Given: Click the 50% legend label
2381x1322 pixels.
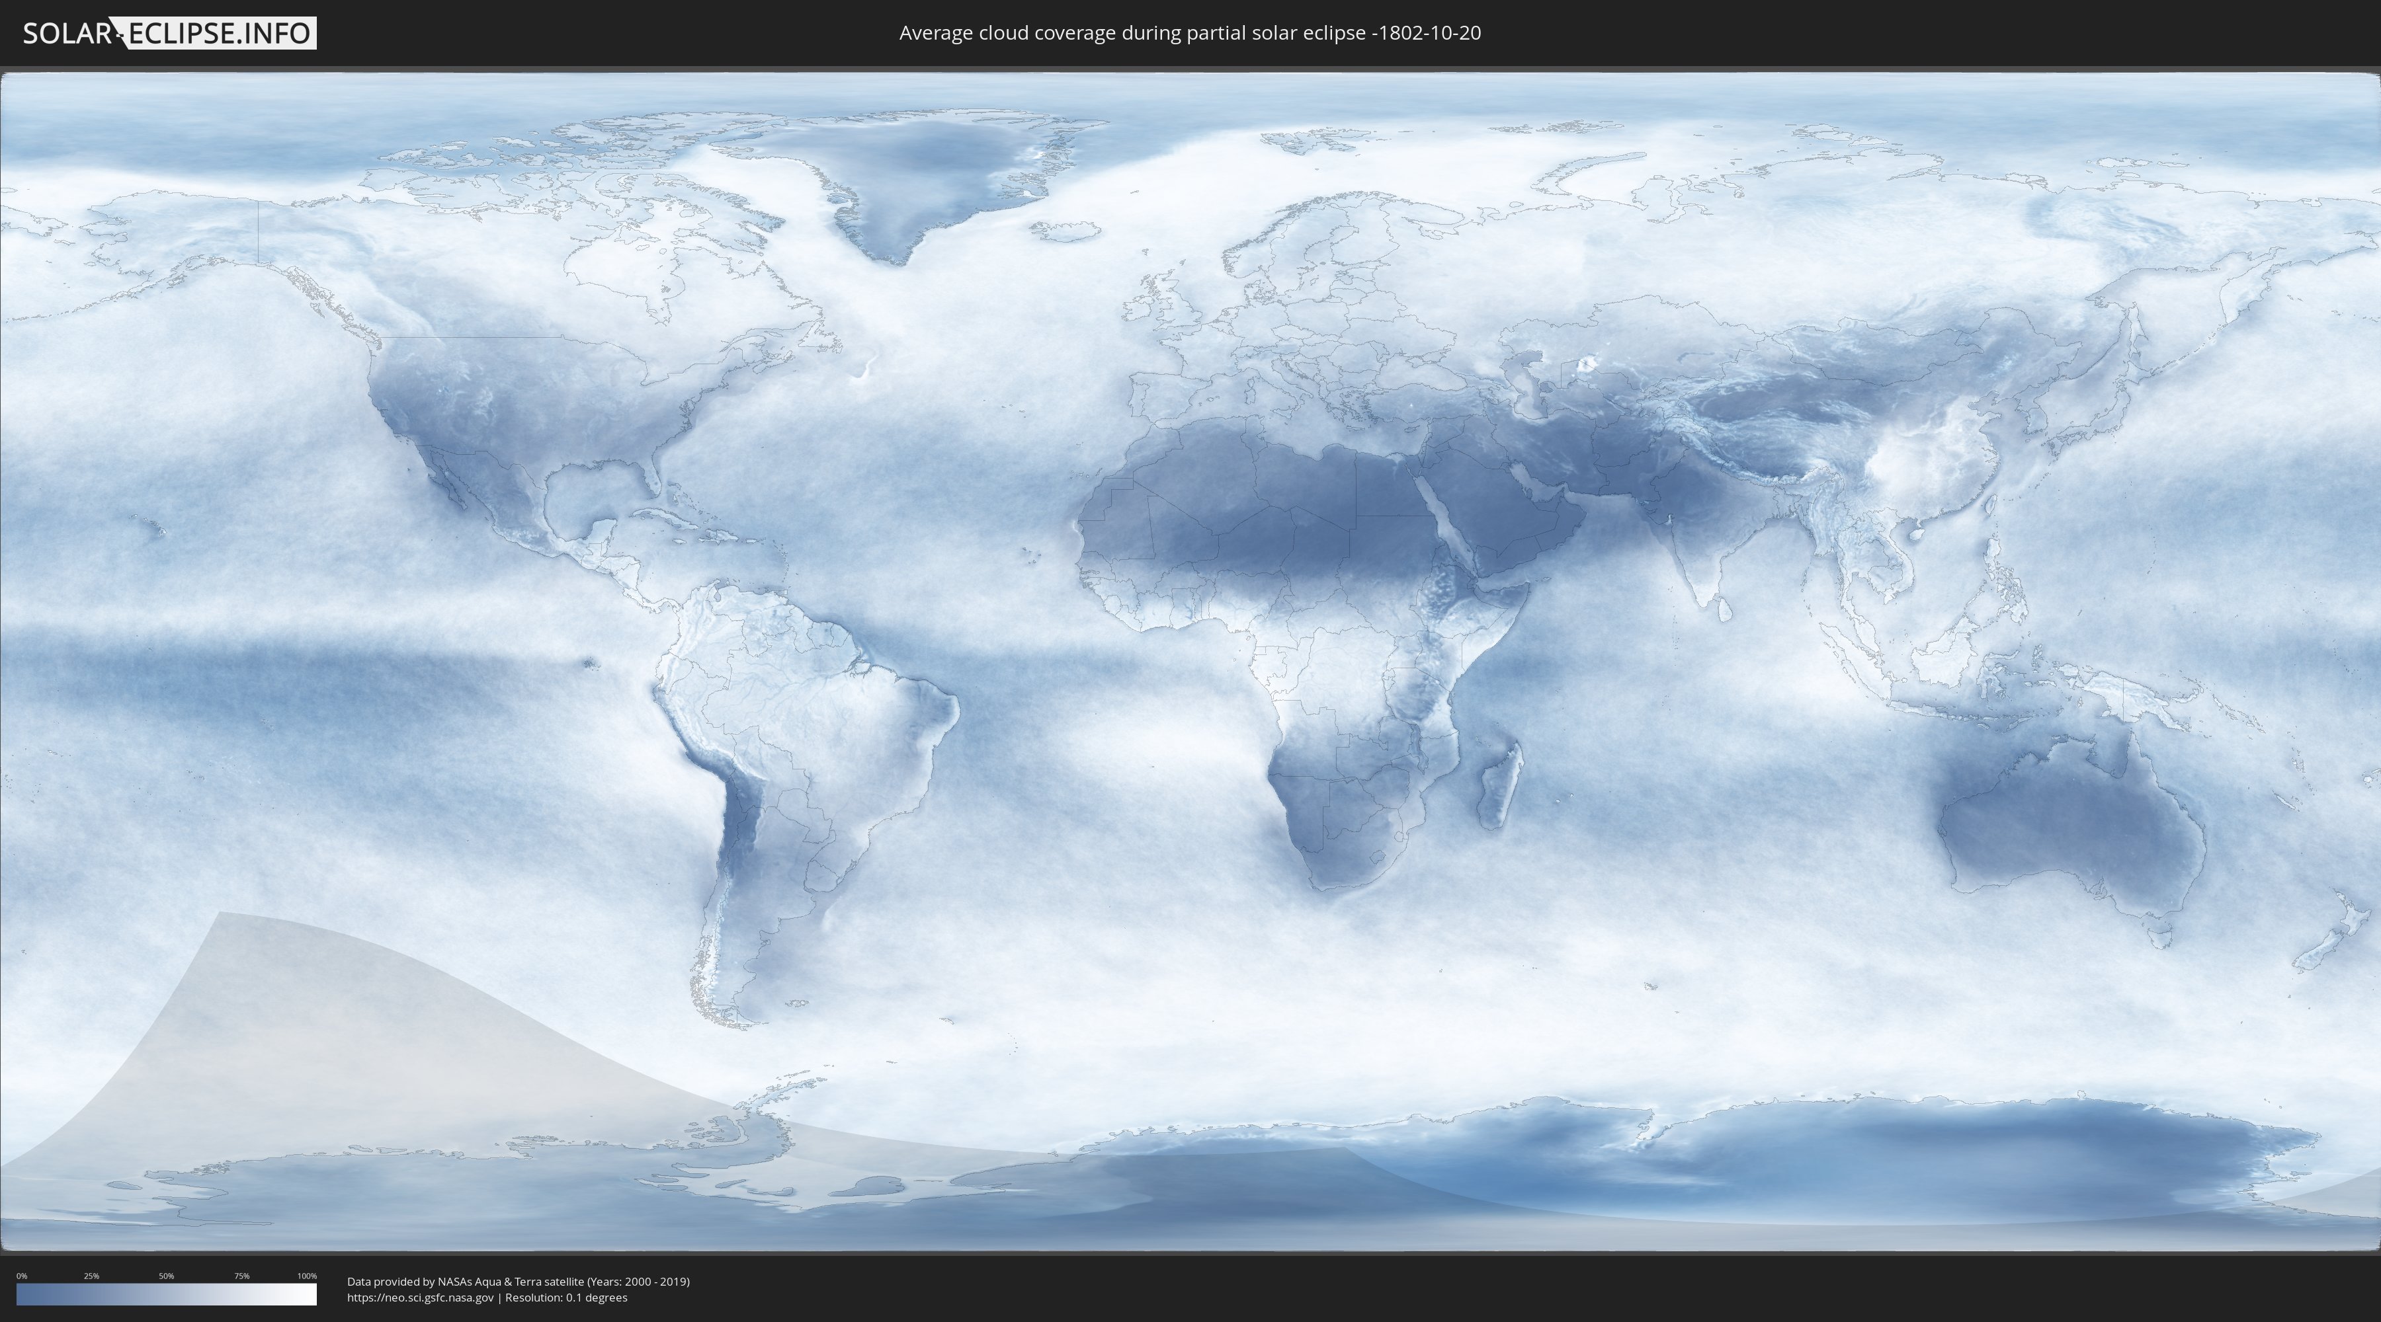Looking at the screenshot, I should pos(167,1276).
